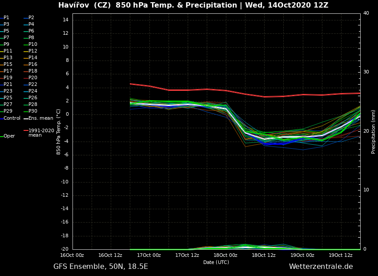Select the P10 legend label
378x276 pixels.
coord(33,45)
